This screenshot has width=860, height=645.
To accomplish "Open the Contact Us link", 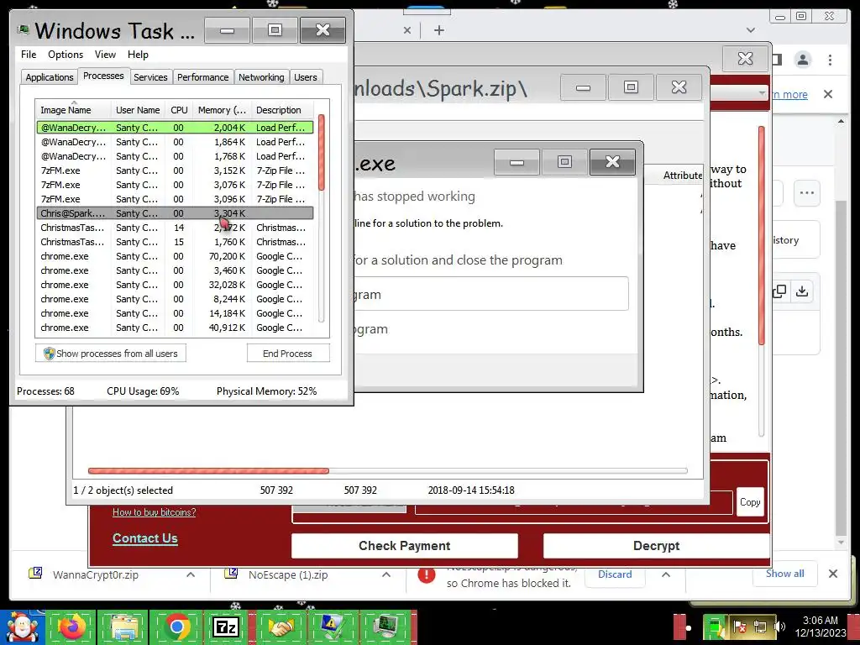I will click(x=144, y=538).
